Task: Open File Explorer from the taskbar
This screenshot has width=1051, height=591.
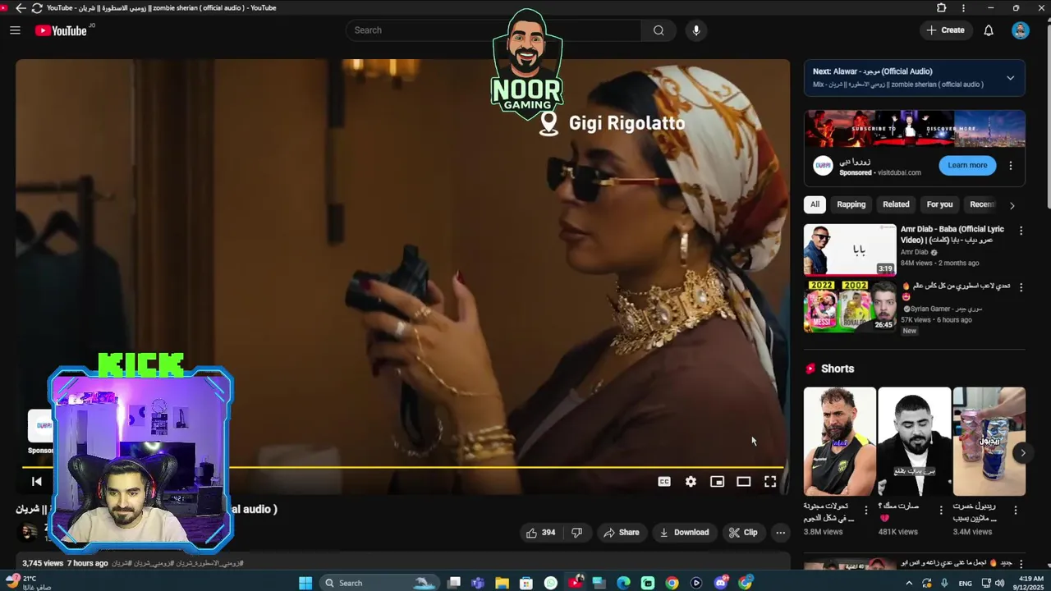Action: (x=502, y=583)
